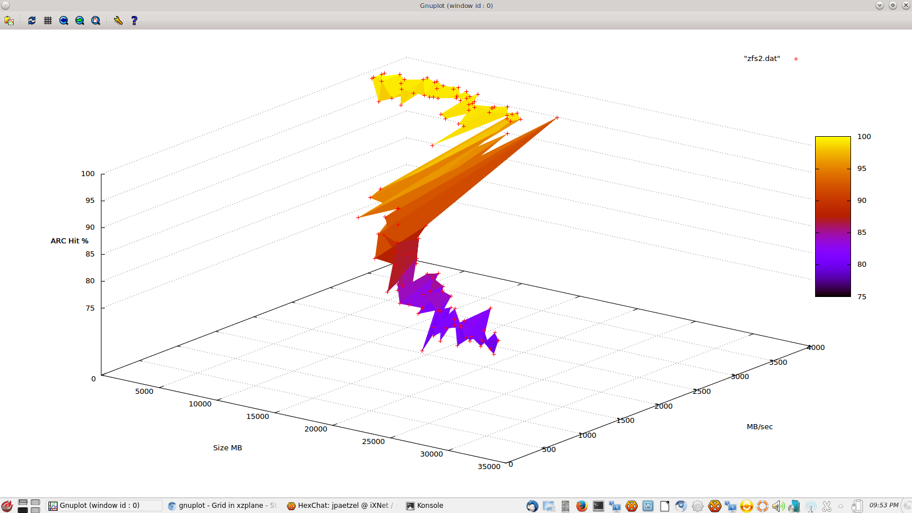Launch Firefox from the taskbar
This screenshot has height=513, width=912.
tap(581, 506)
